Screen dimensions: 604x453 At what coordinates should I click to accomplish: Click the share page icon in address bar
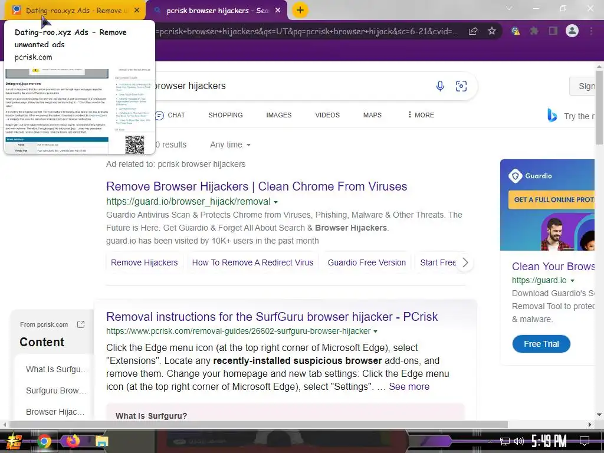(473, 31)
